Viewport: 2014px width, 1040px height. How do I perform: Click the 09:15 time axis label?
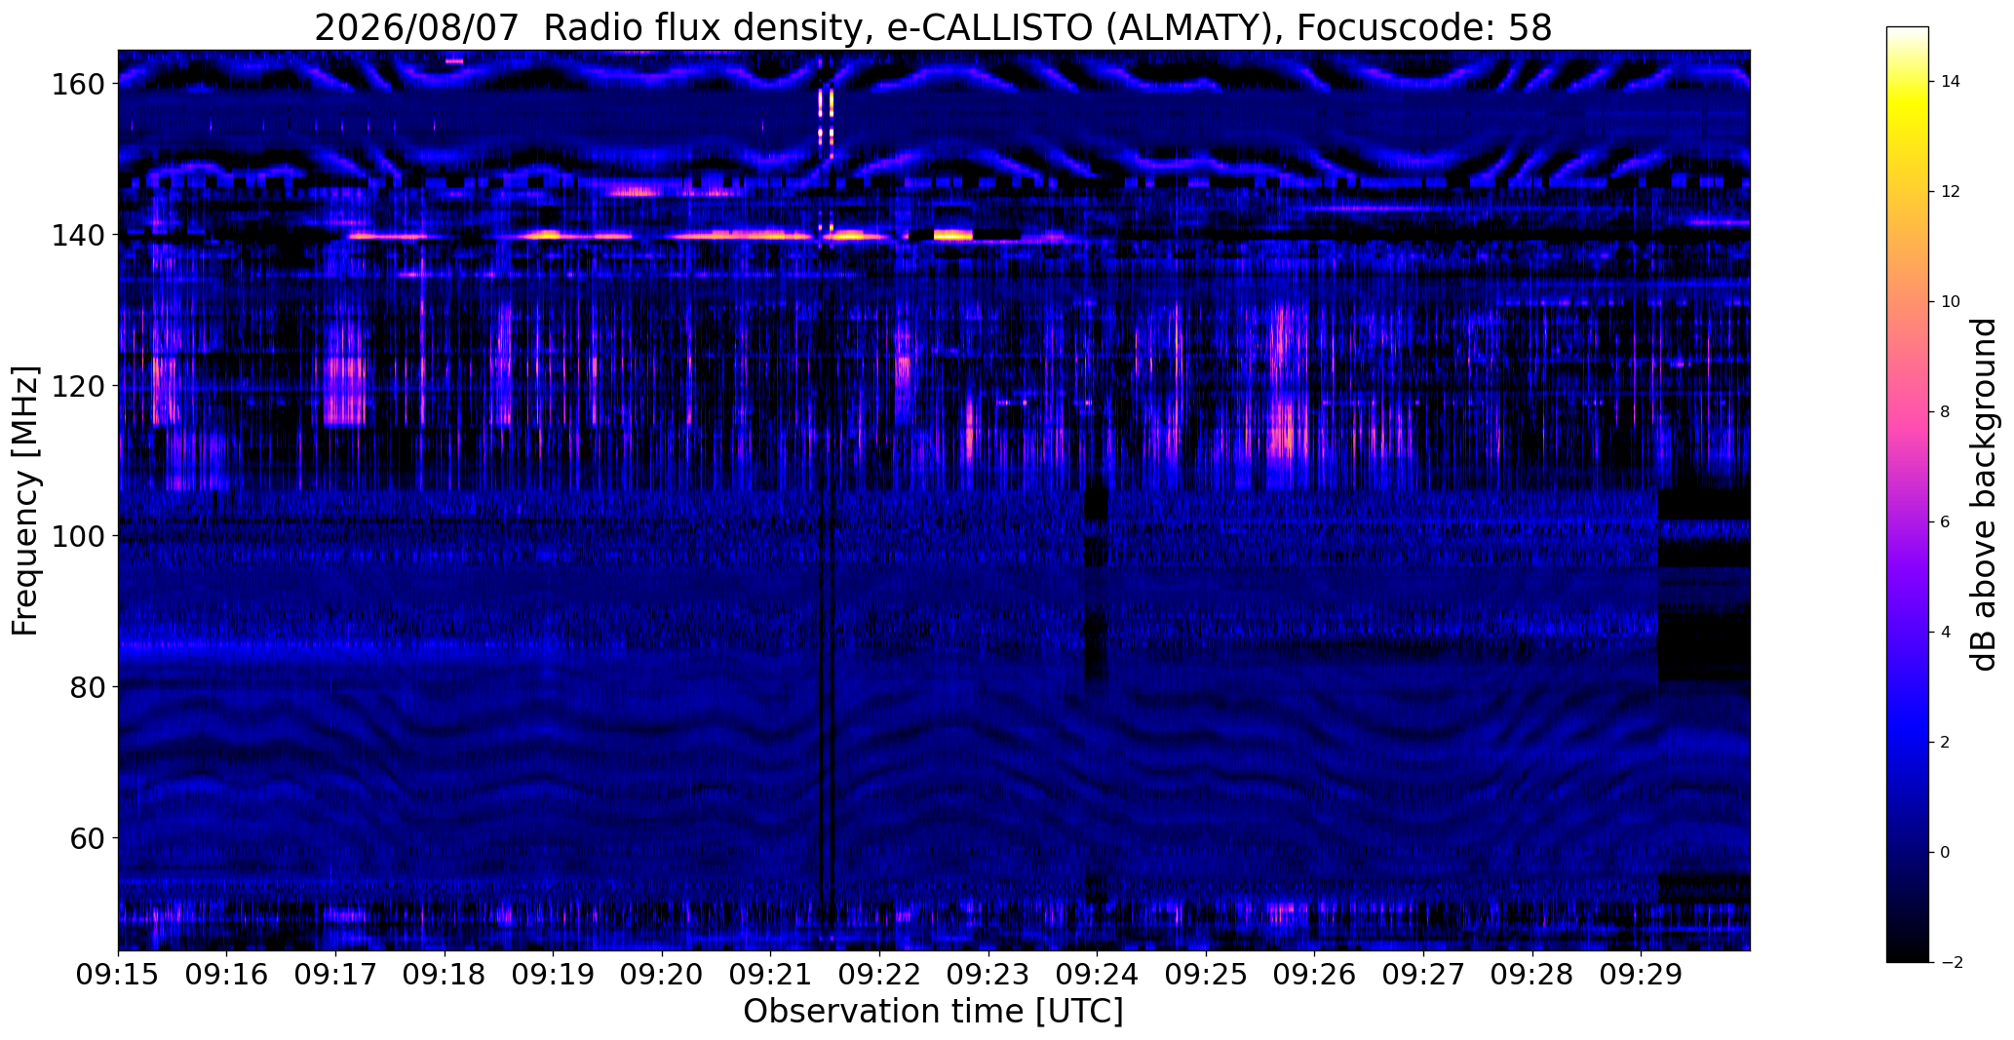pos(118,976)
